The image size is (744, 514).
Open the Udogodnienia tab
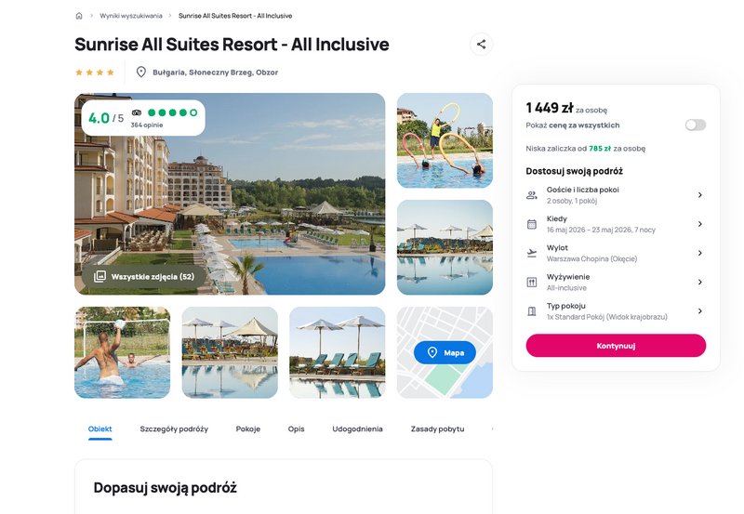tap(357, 429)
